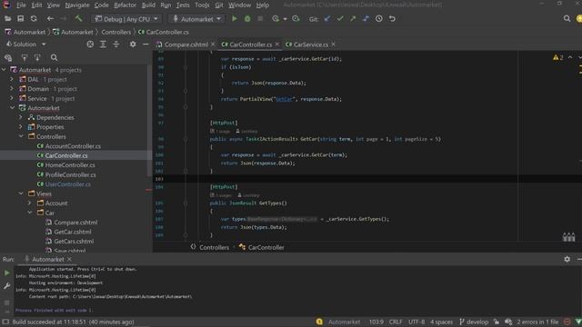Screen dimensions: 582x327
Task: Switch to CarService.cs tab
Action: pos(310,45)
